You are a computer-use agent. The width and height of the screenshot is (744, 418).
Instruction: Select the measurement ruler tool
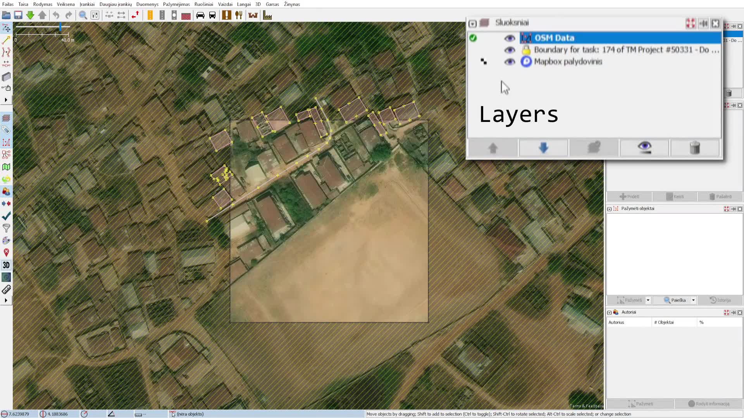(6, 290)
